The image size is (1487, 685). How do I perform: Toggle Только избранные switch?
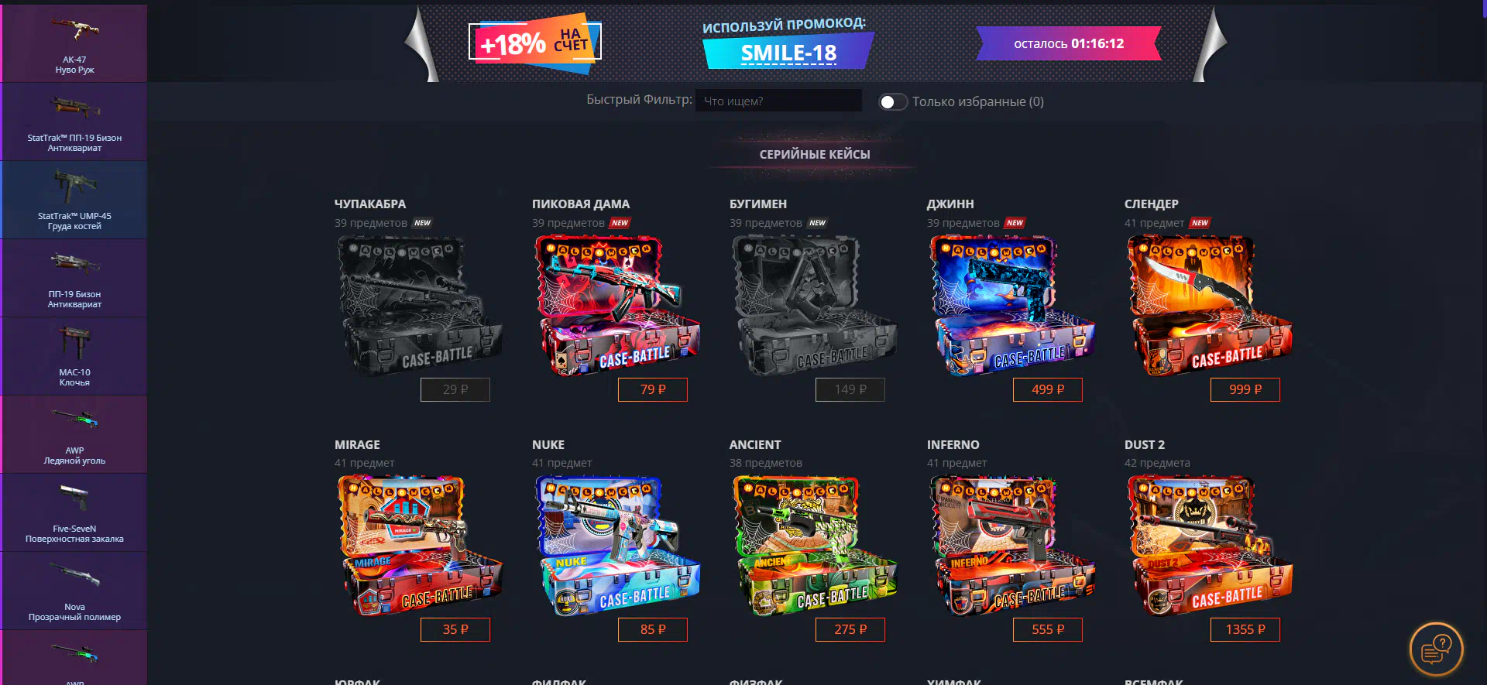pyautogui.click(x=892, y=102)
